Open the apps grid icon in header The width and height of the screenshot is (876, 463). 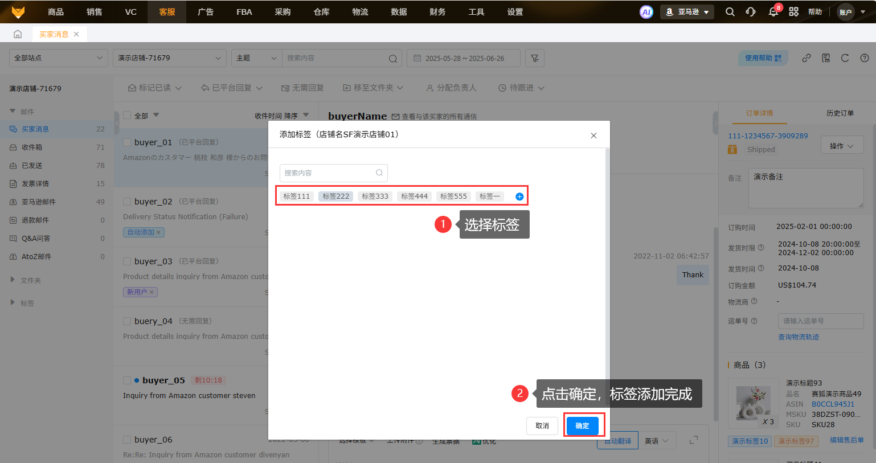[x=793, y=12]
